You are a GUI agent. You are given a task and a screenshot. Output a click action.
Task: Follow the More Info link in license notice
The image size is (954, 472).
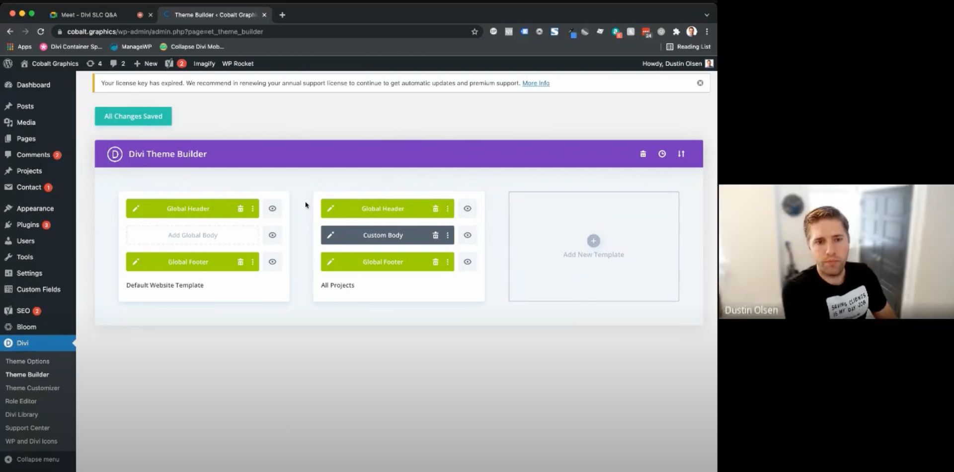[x=536, y=83]
